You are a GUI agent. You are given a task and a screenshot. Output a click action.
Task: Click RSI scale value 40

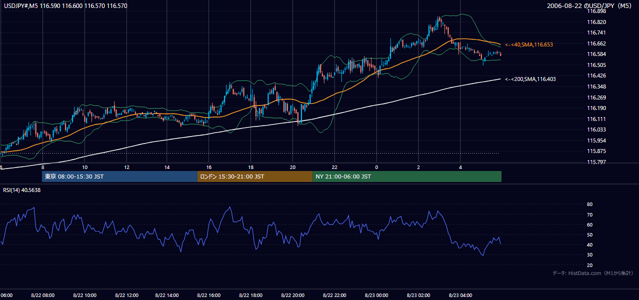tap(589, 244)
